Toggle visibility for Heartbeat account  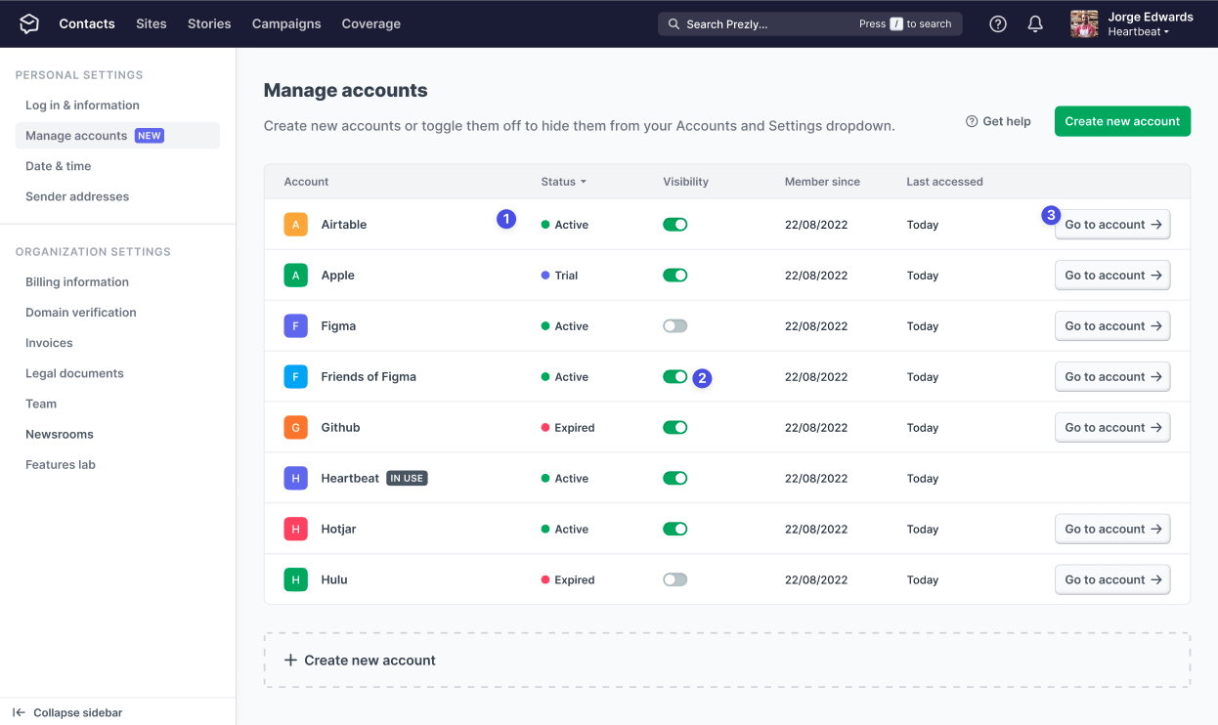click(x=675, y=479)
